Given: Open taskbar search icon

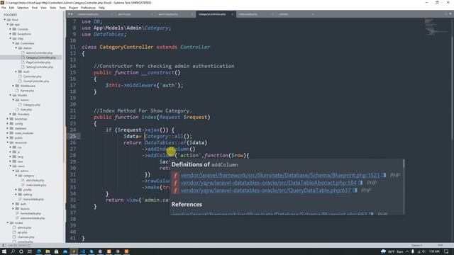Looking at the screenshot, I should click(x=13, y=251).
